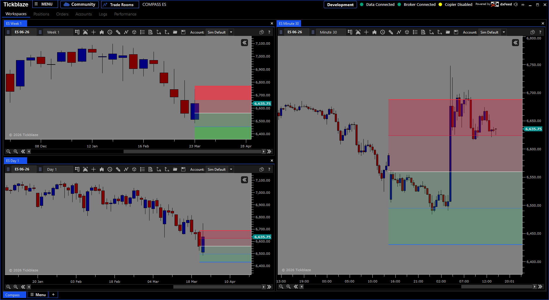The height and width of the screenshot is (300, 549).
Task: Open the Account dropdown arrow in ES Minute 30
Action: pyautogui.click(x=504, y=32)
